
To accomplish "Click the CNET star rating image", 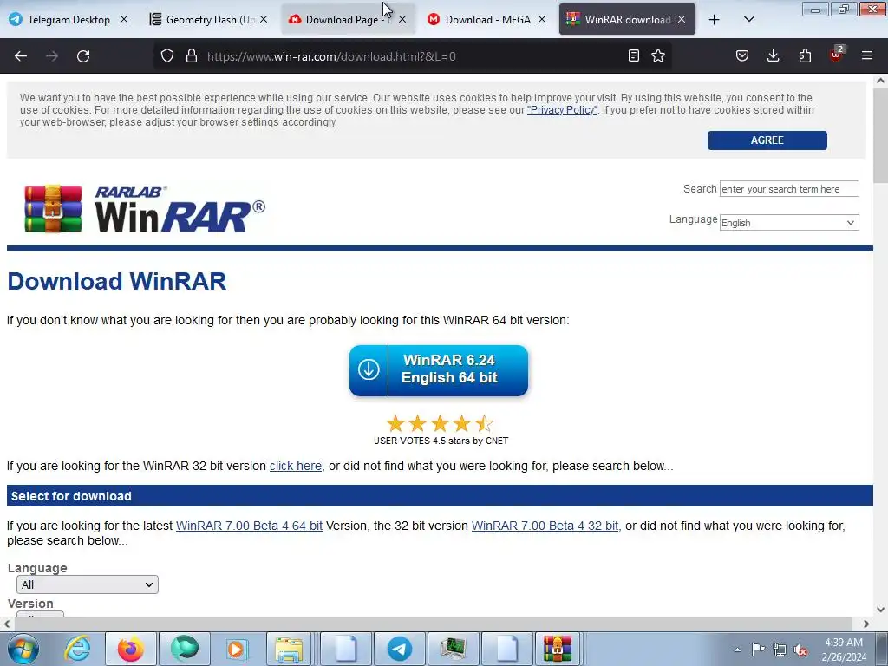I will point(440,423).
